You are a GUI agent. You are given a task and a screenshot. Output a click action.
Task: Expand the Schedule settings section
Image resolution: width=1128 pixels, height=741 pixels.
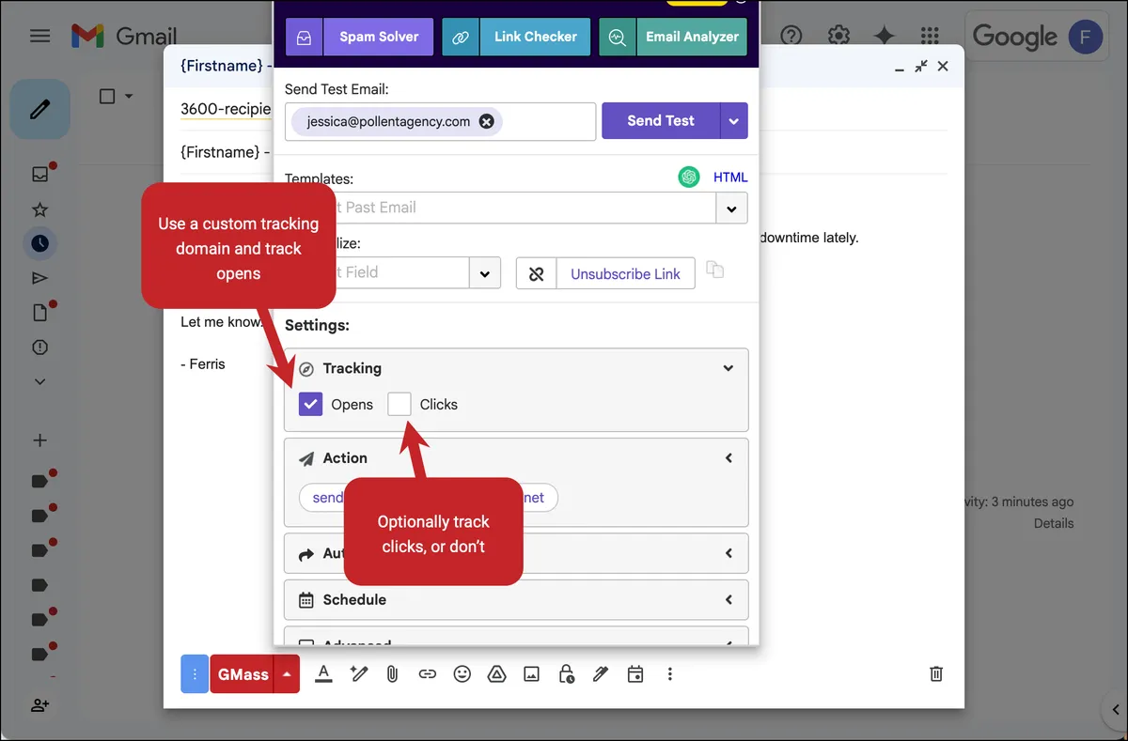tap(728, 600)
